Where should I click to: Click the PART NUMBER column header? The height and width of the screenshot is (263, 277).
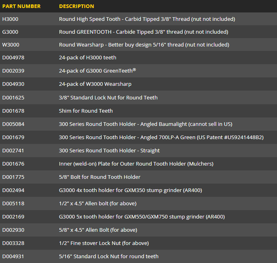[21, 6]
